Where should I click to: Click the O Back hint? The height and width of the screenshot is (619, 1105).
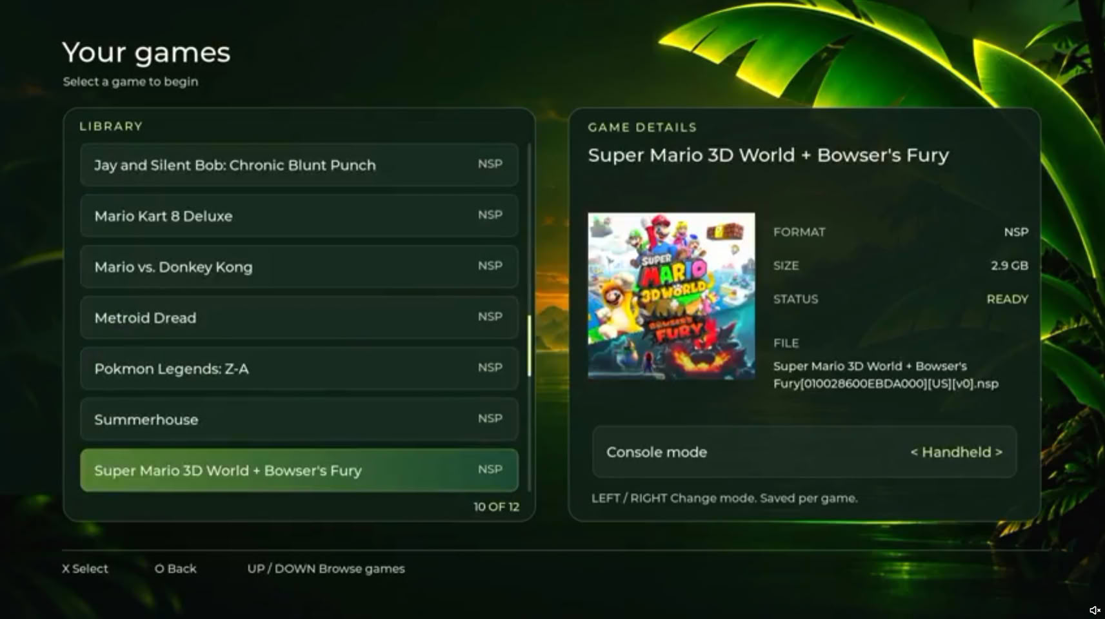[175, 569]
